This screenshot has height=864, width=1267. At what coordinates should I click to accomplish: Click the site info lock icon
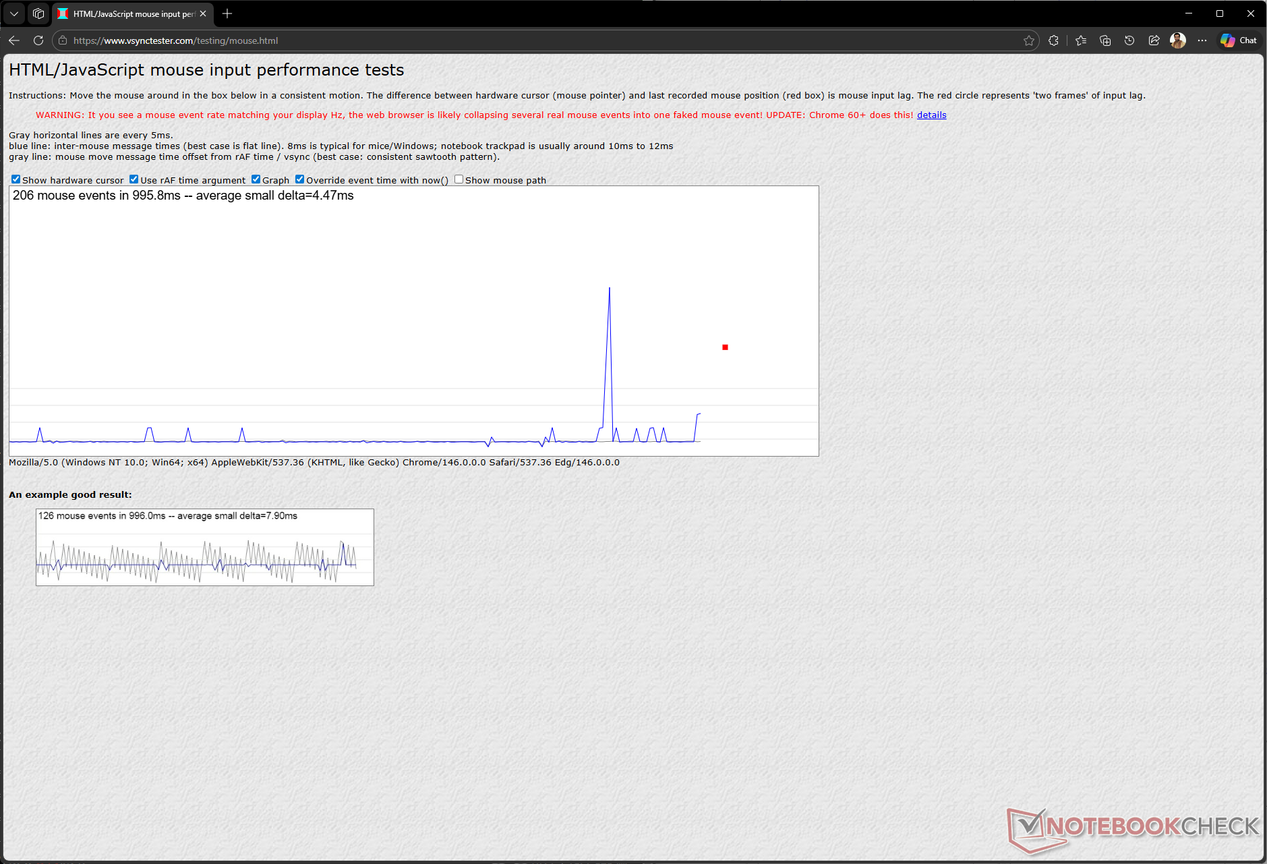pyautogui.click(x=63, y=40)
